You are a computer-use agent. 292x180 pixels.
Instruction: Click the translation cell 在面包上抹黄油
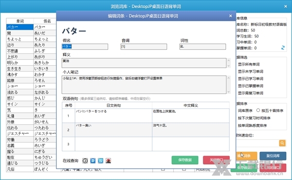191,116
